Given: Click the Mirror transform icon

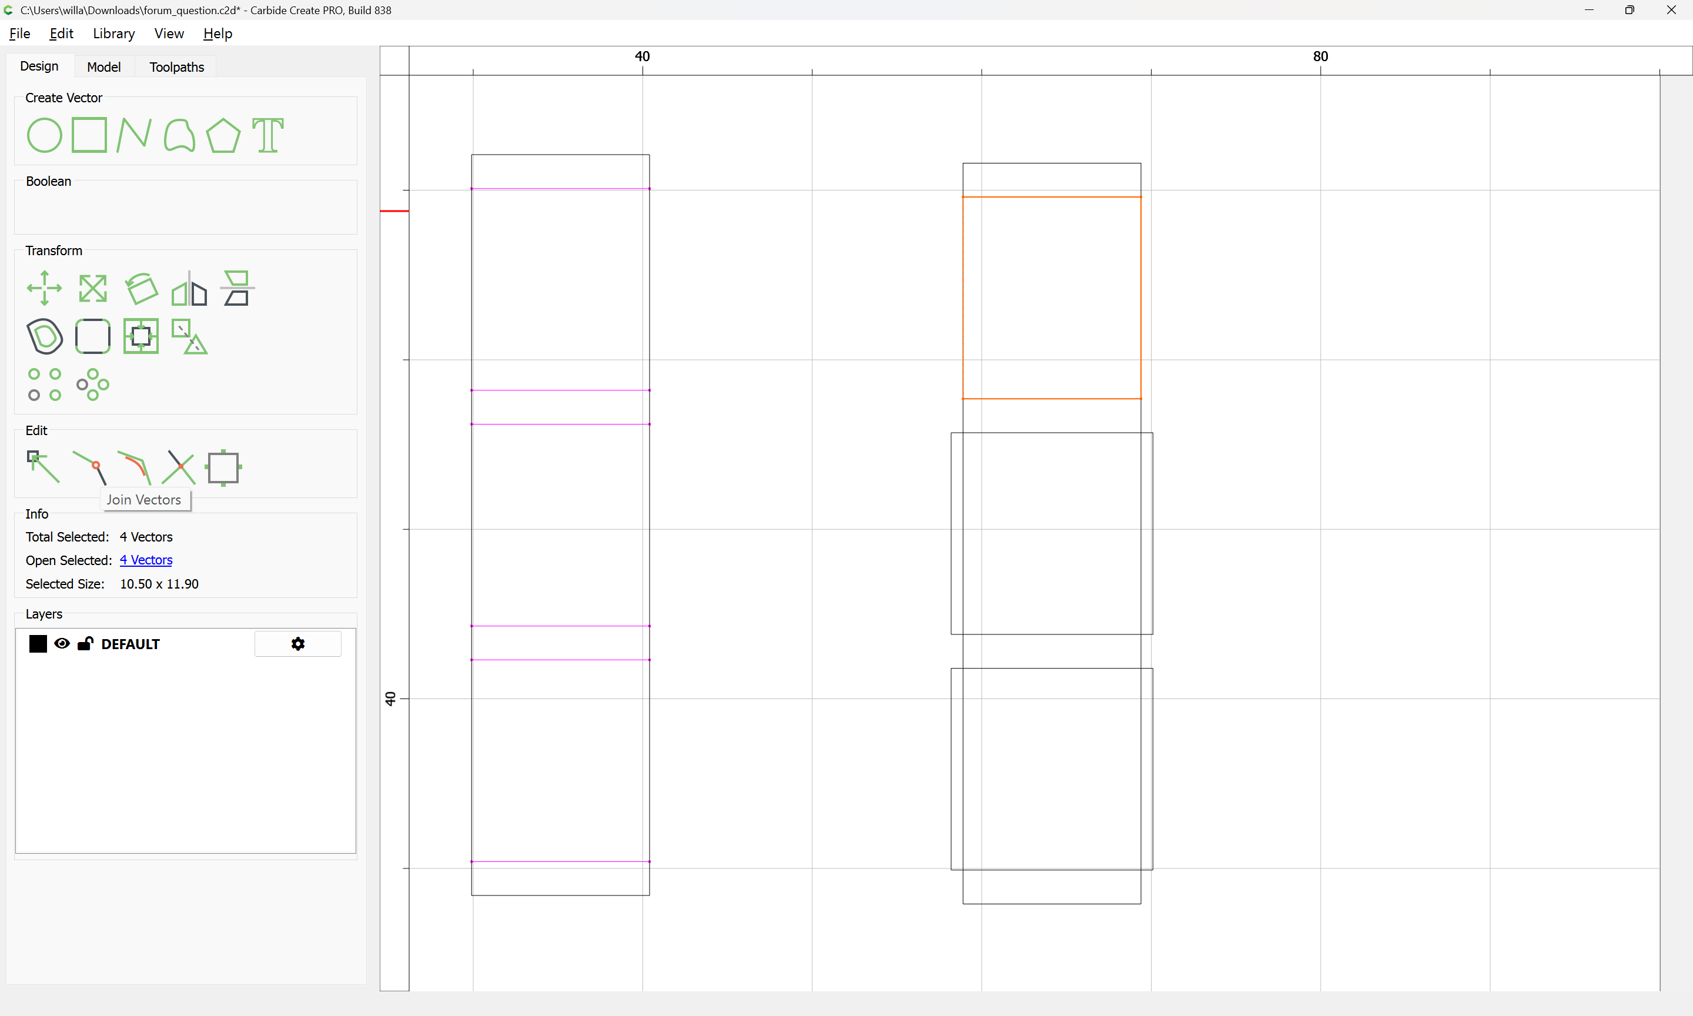Looking at the screenshot, I should (189, 289).
